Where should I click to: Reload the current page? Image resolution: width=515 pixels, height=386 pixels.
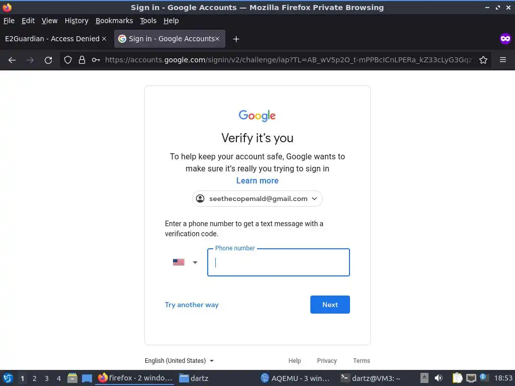click(x=48, y=60)
